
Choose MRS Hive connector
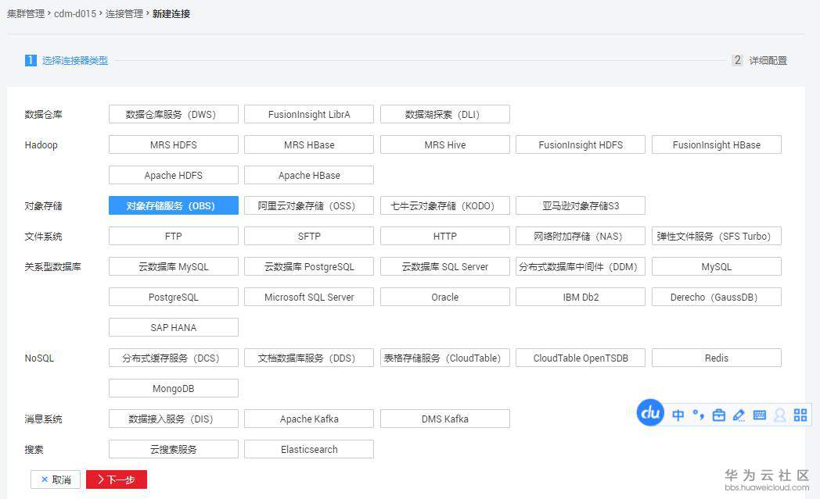pyautogui.click(x=445, y=144)
